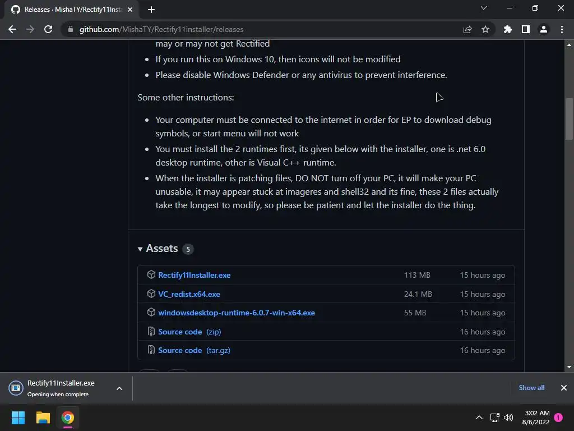Download Source code zip

point(189,332)
